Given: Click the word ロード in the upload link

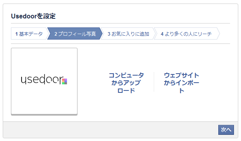Looking at the screenshot, I should 126,90.
